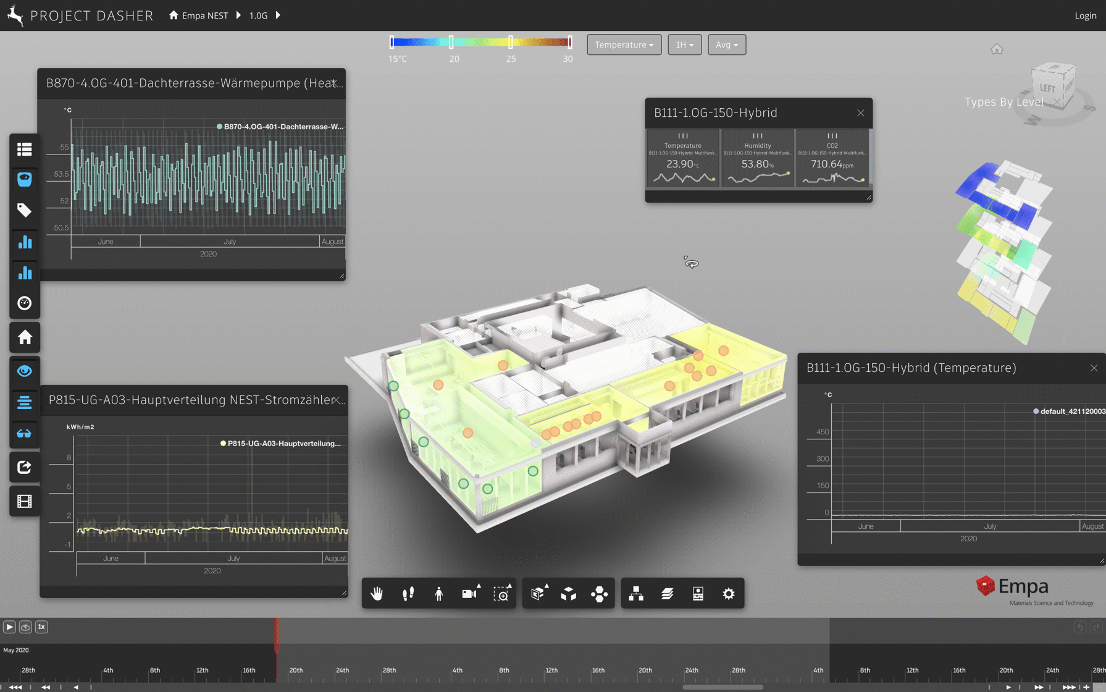Click the 1x playback speed button

41,627
